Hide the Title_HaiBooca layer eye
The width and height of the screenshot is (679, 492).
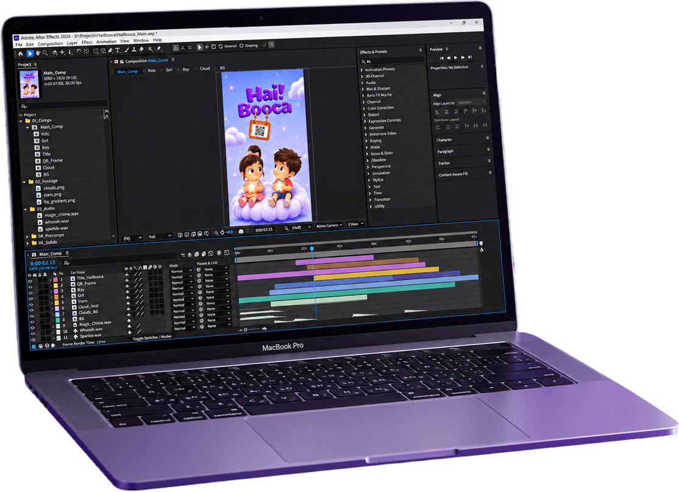30,281
